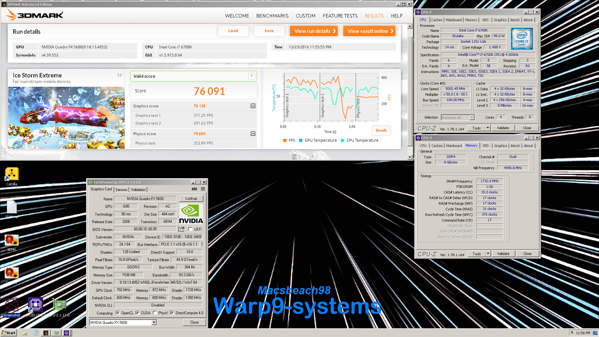Toggle the CUDA checkbox
The height and width of the screenshot is (337, 599).
137,313
